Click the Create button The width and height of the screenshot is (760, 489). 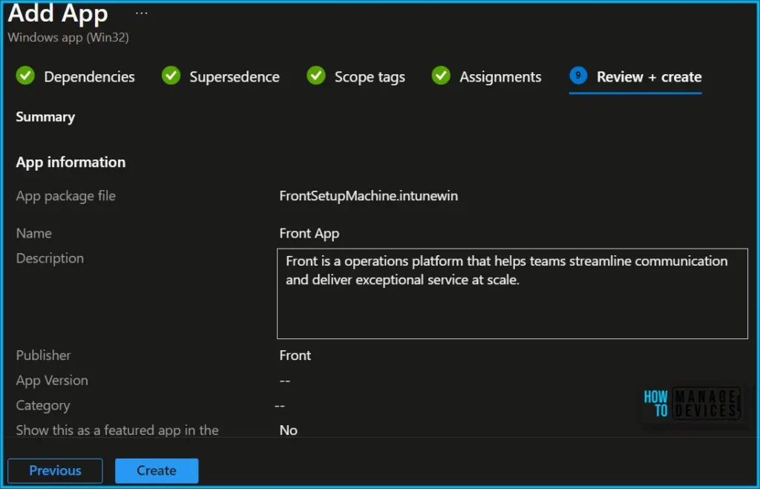[x=157, y=470]
